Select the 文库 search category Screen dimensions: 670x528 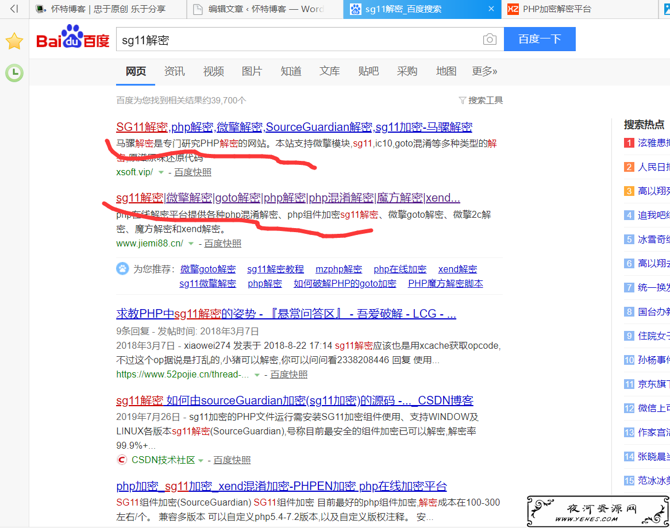pyautogui.click(x=329, y=71)
